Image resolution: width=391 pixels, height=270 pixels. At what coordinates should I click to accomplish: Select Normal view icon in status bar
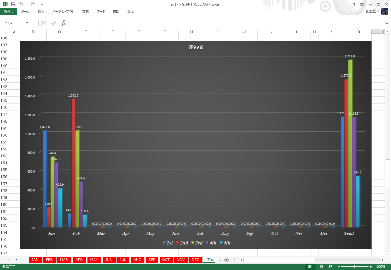310,267
